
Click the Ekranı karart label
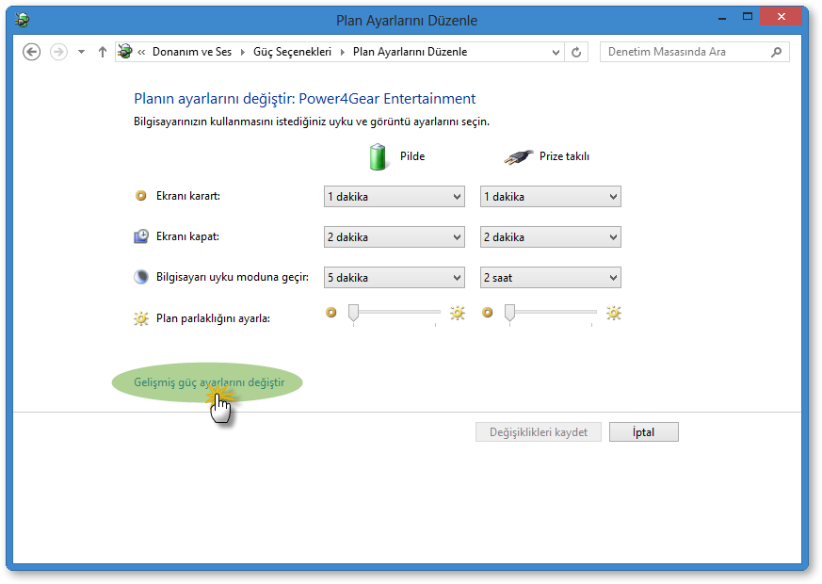tap(188, 196)
